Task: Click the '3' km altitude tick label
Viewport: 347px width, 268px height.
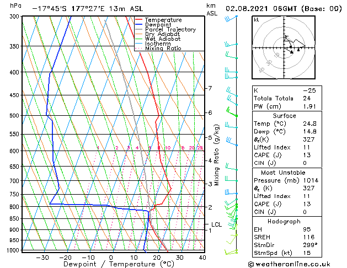Action: [x=210, y=184]
